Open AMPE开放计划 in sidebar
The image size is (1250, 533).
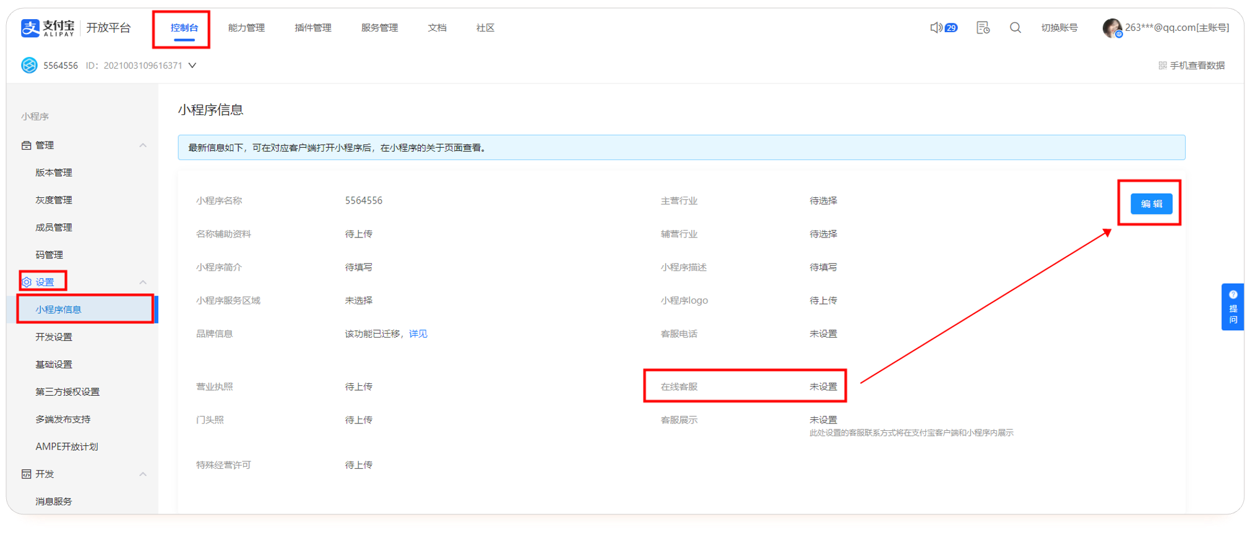point(67,446)
